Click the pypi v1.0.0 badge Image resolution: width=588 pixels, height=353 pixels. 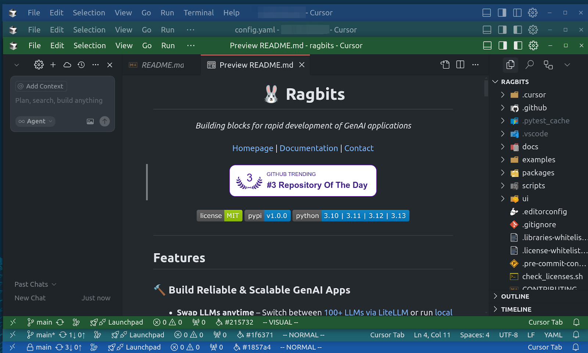click(x=268, y=216)
